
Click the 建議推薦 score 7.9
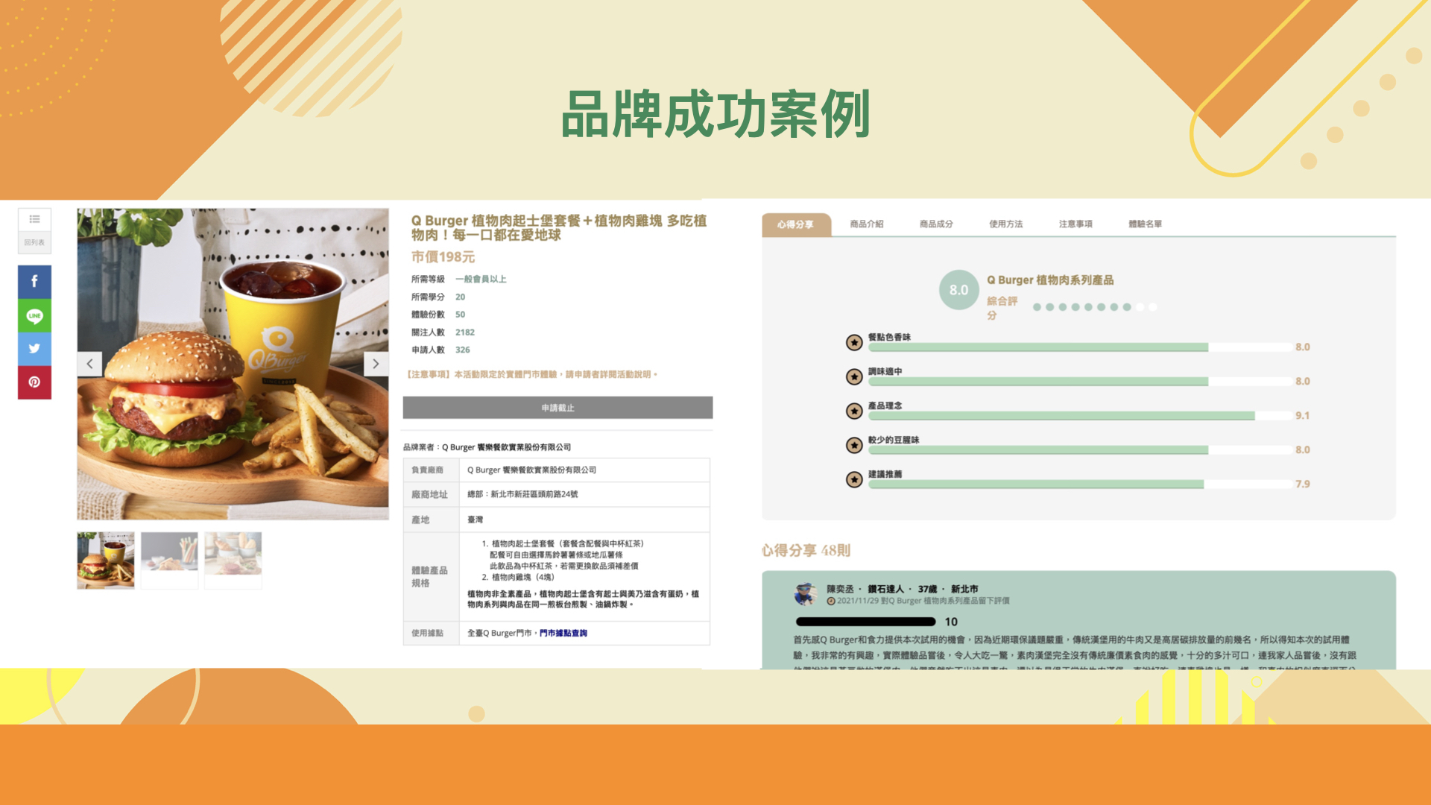click(x=1302, y=484)
